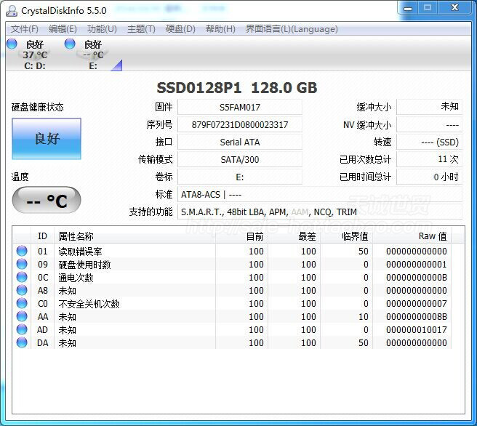
Task: Click the volume label field E:
Action: point(240,177)
